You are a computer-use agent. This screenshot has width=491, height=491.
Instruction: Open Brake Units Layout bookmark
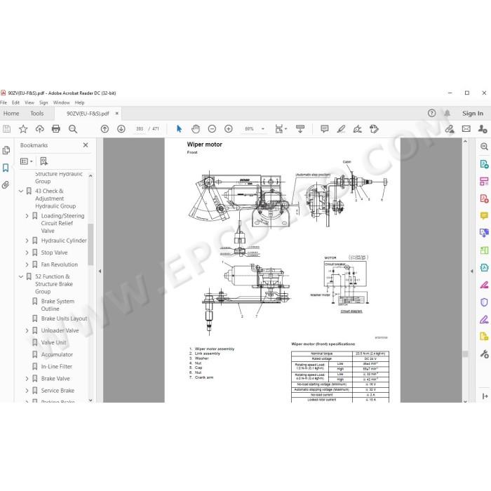(65, 318)
